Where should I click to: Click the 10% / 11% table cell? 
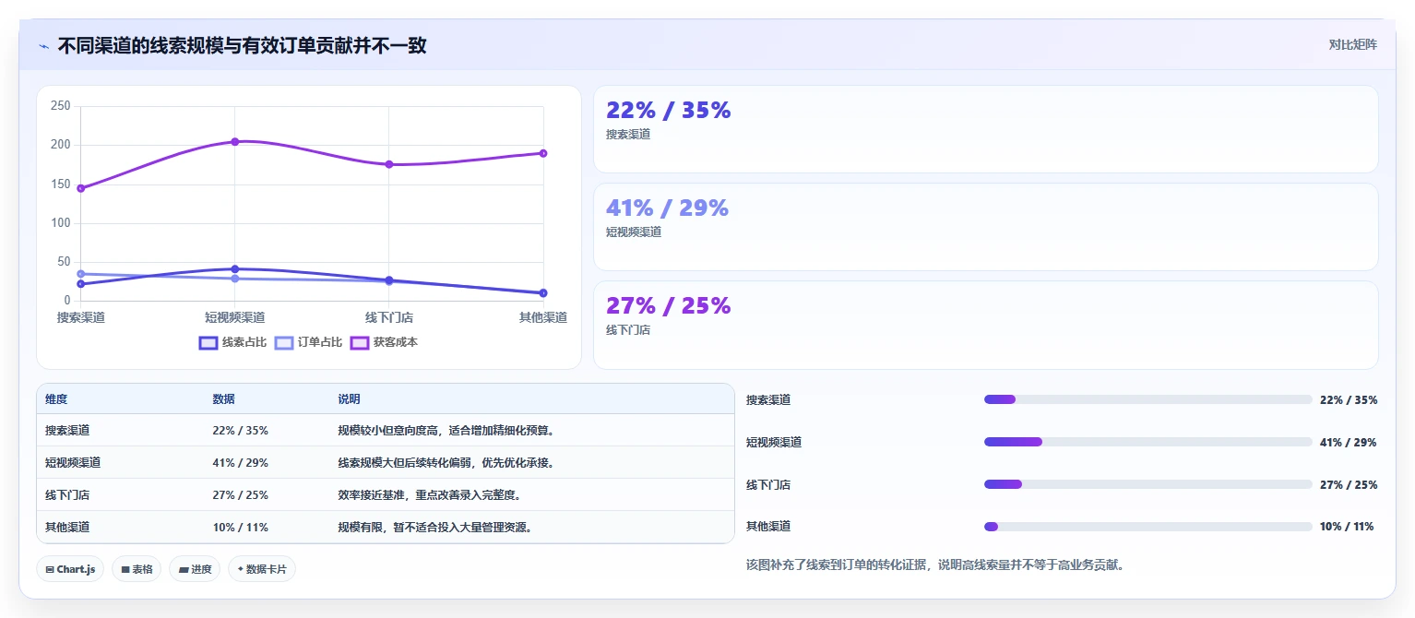tap(267, 528)
